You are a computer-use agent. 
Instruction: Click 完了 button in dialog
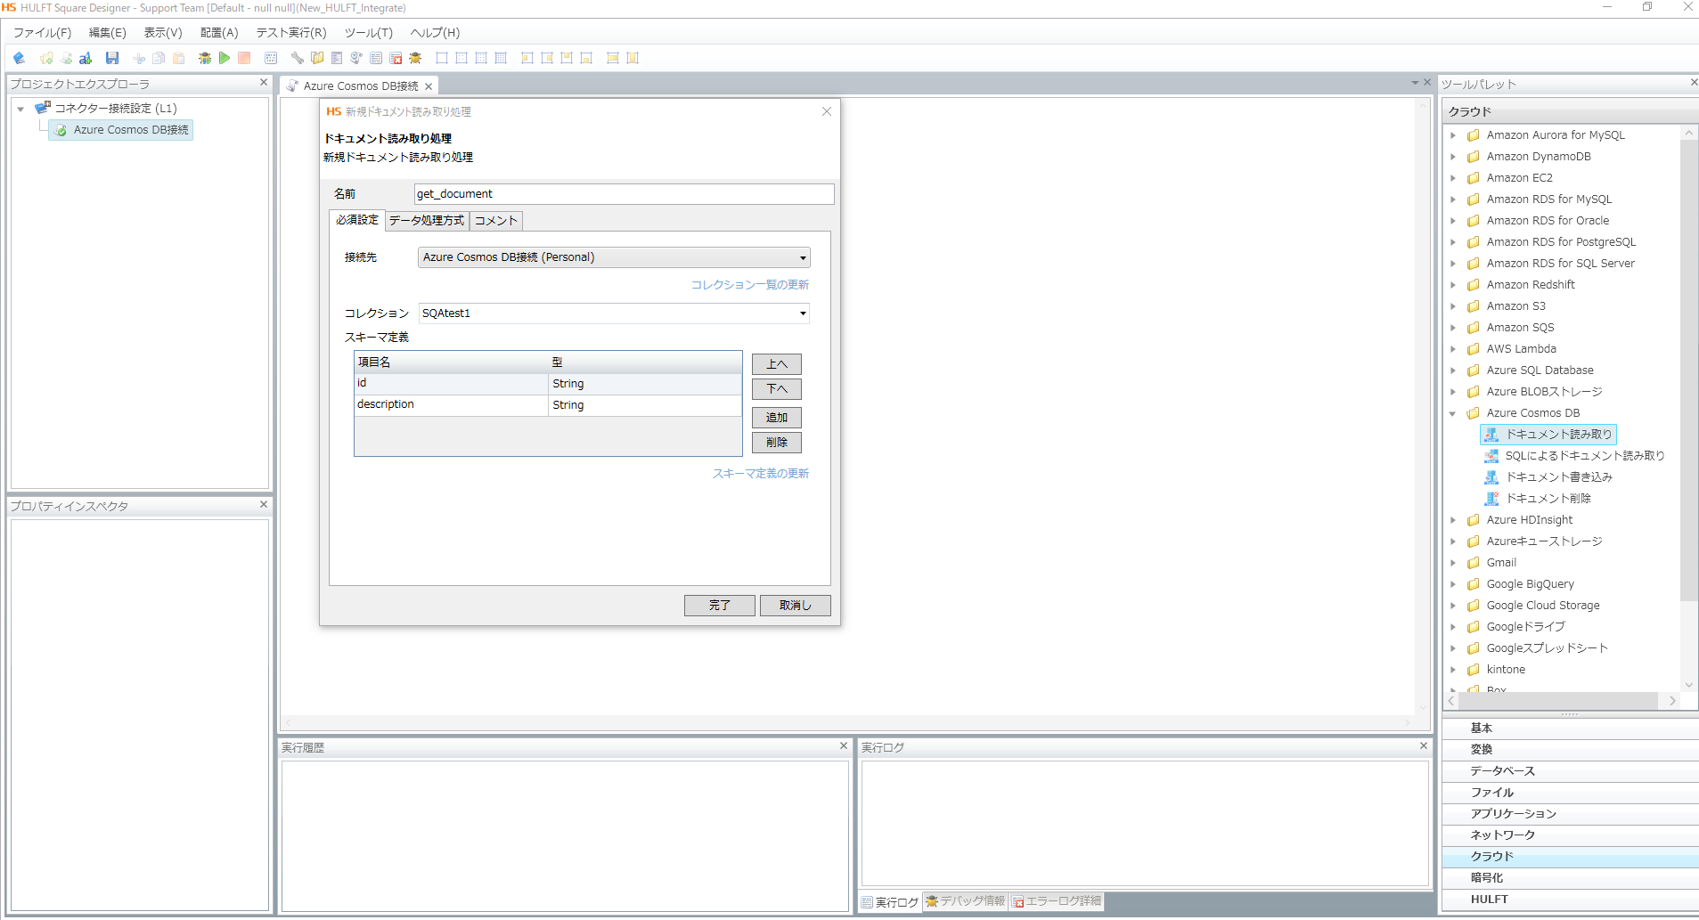point(720,606)
